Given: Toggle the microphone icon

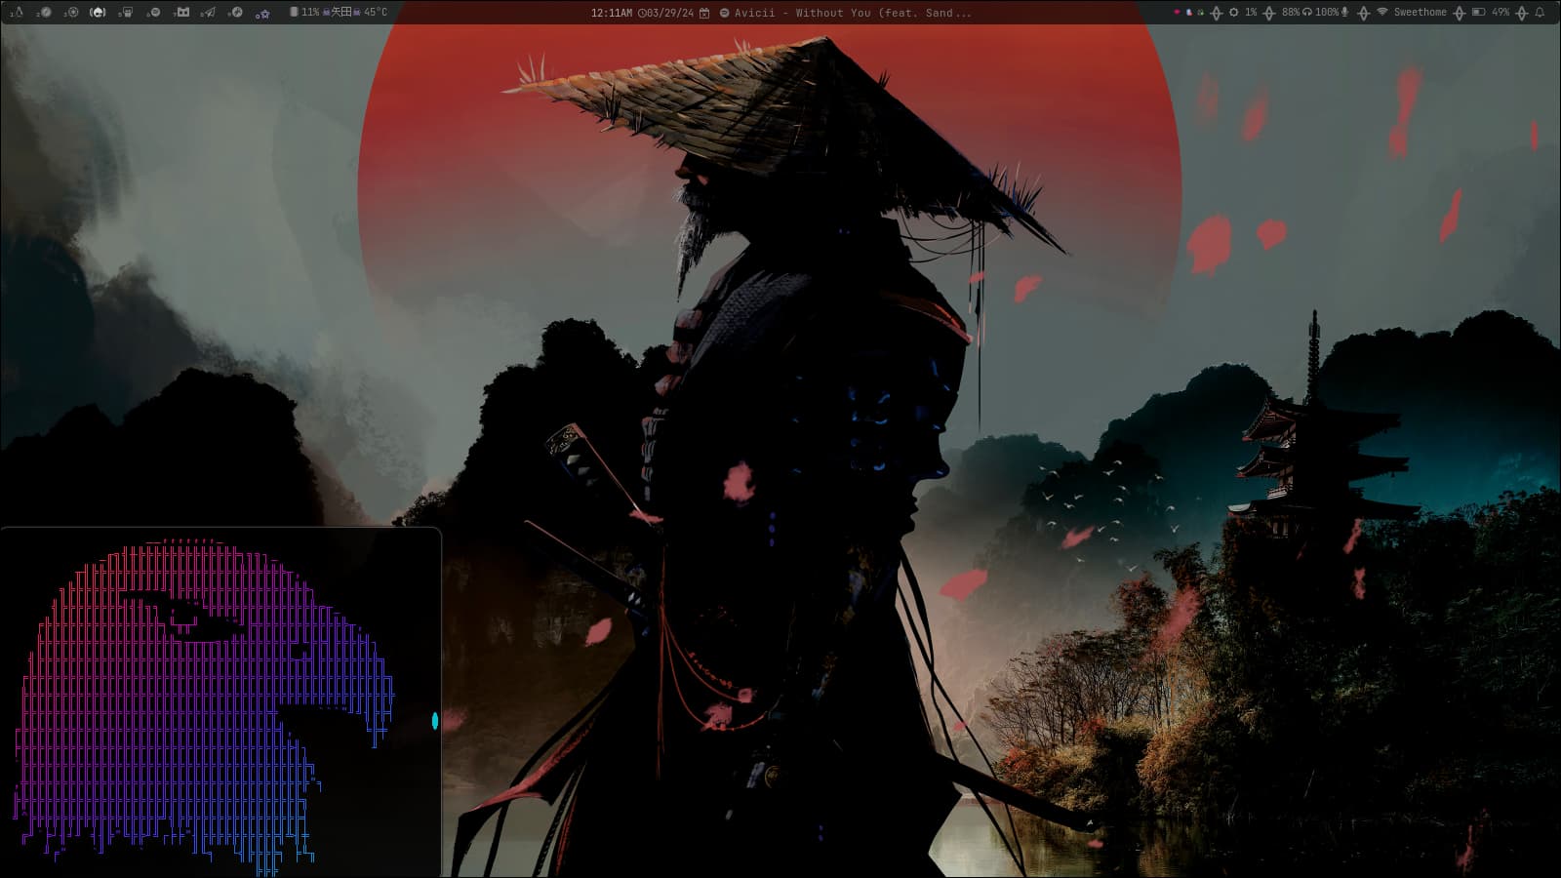Looking at the screenshot, I should coord(1344,12).
